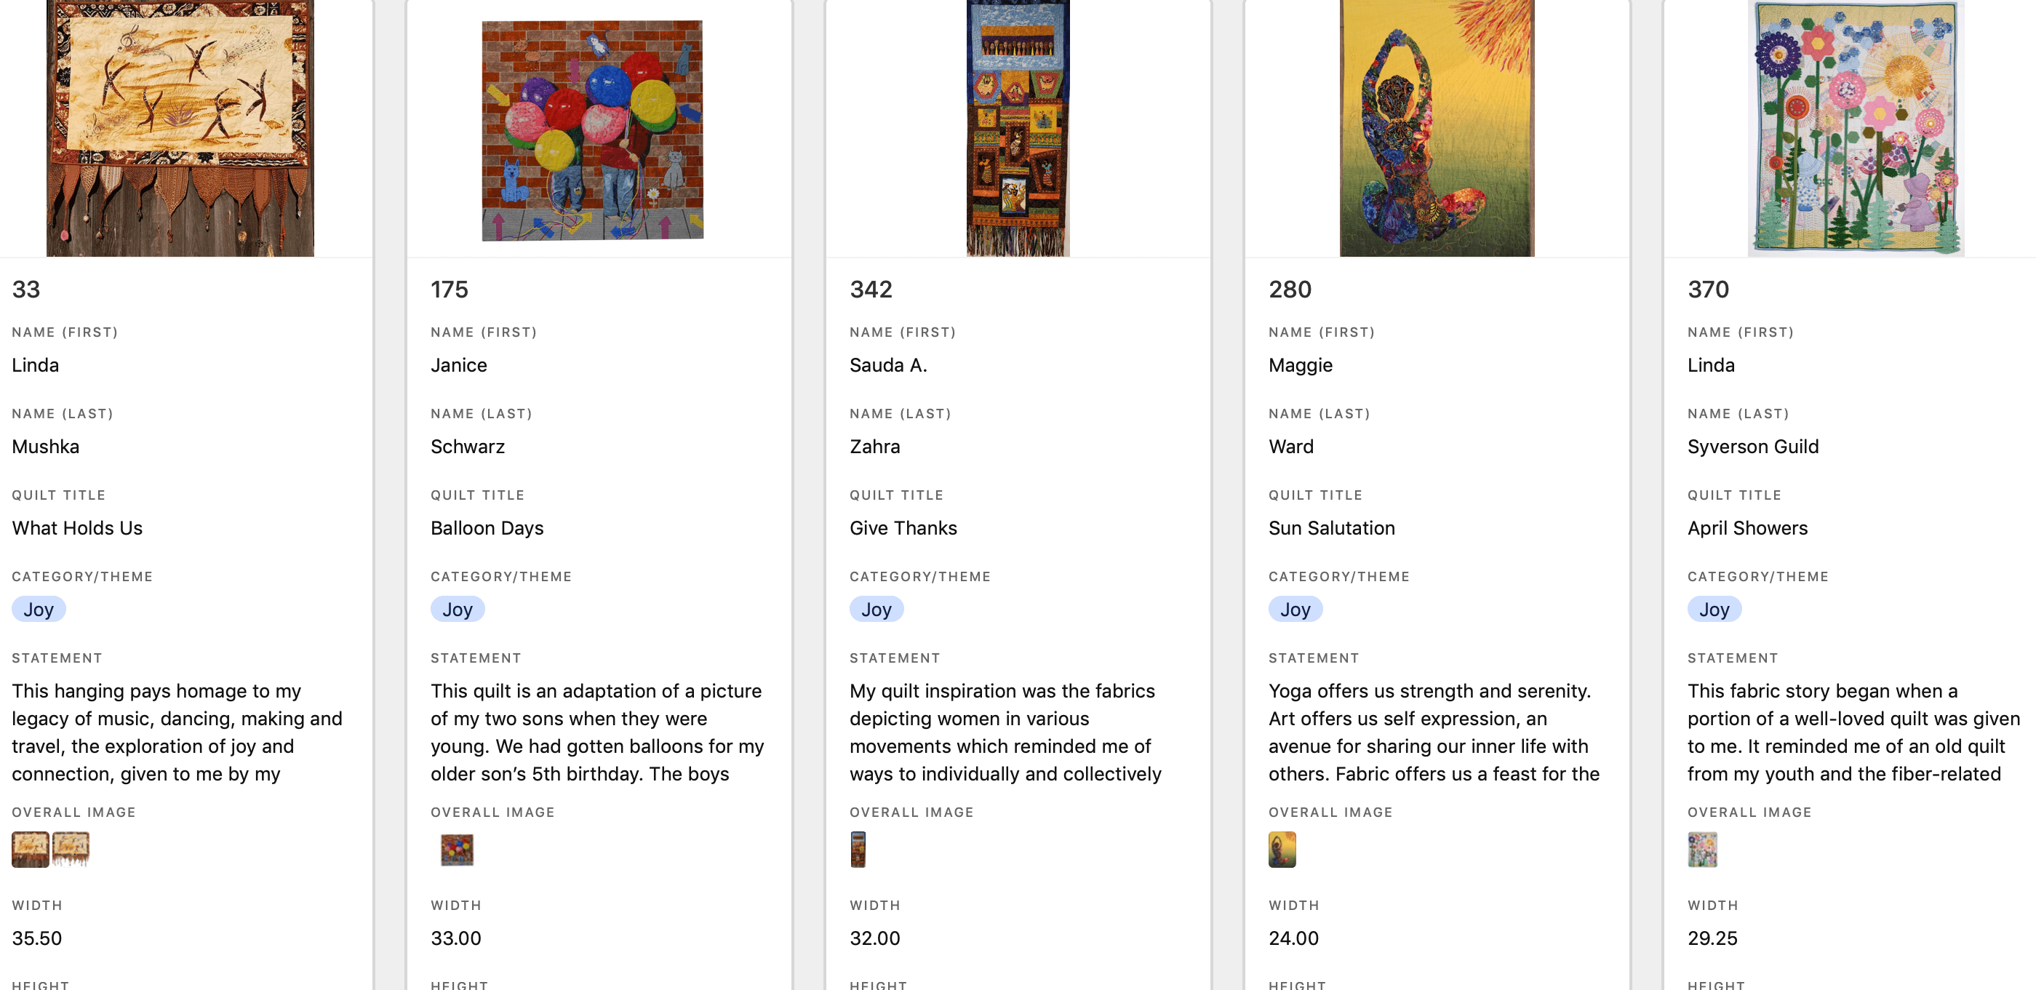The width and height of the screenshot is (2036, 990).
Task: Select the Joy tag on Balloon Days
Action: [x=457, y=609]
